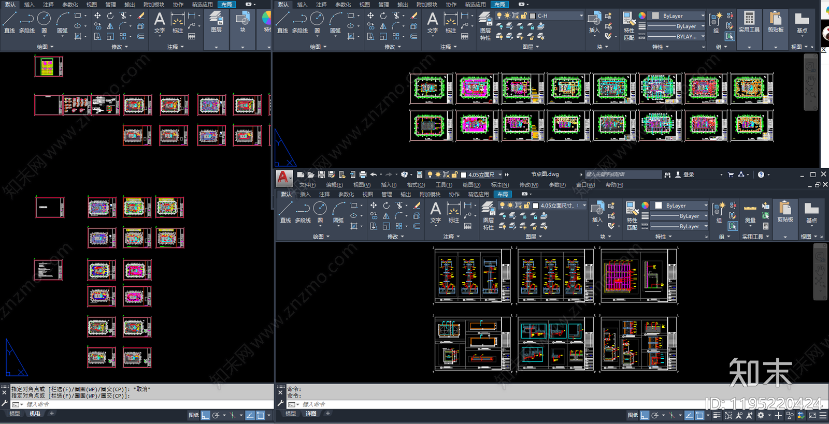Toggle layer lock icon in 节点图.dwg layer box
The width and height of the screenshot is (829, 424).
click(526, 206)
